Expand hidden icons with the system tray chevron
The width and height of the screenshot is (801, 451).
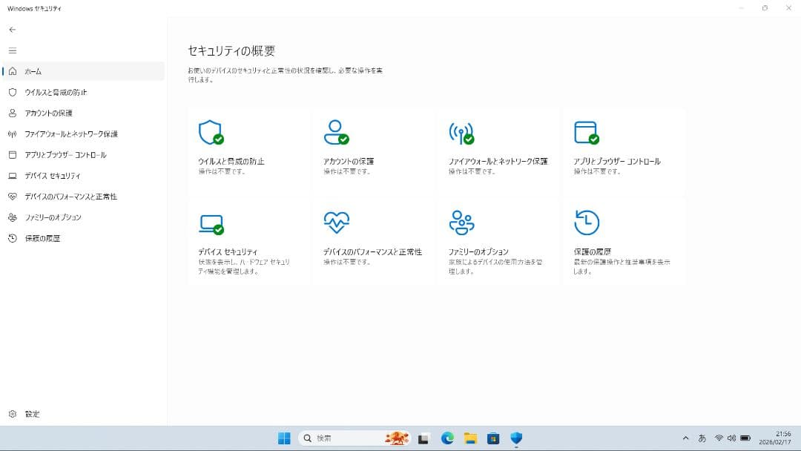686,438
